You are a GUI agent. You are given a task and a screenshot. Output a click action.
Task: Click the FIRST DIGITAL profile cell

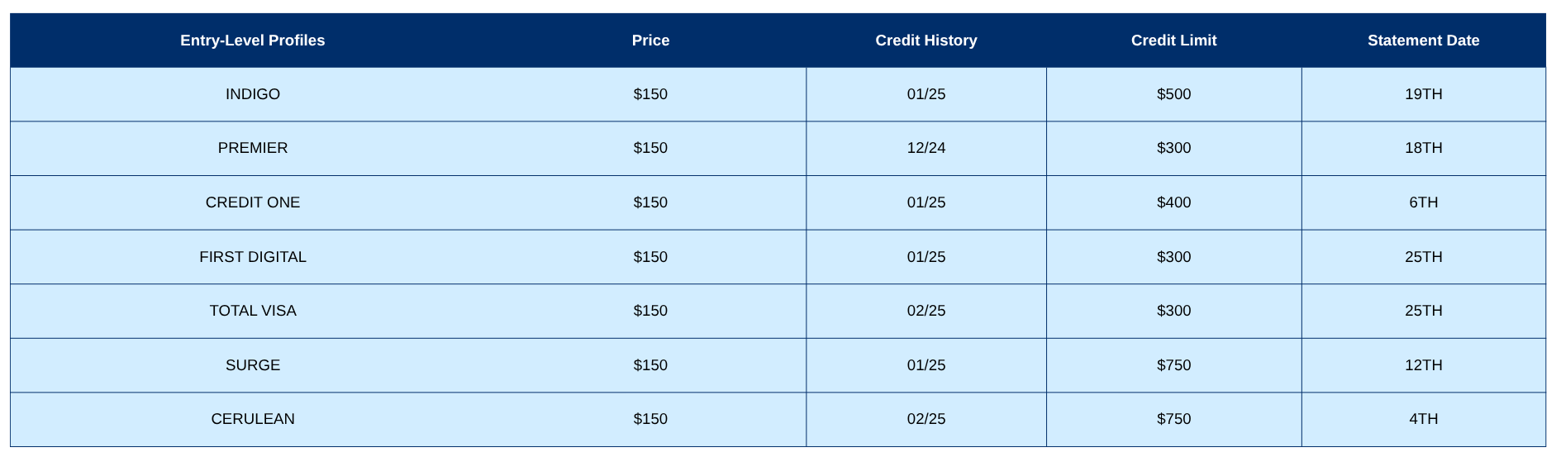[x=252, y=257]
